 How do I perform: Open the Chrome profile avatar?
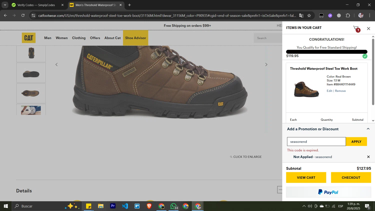pos(361,15)
